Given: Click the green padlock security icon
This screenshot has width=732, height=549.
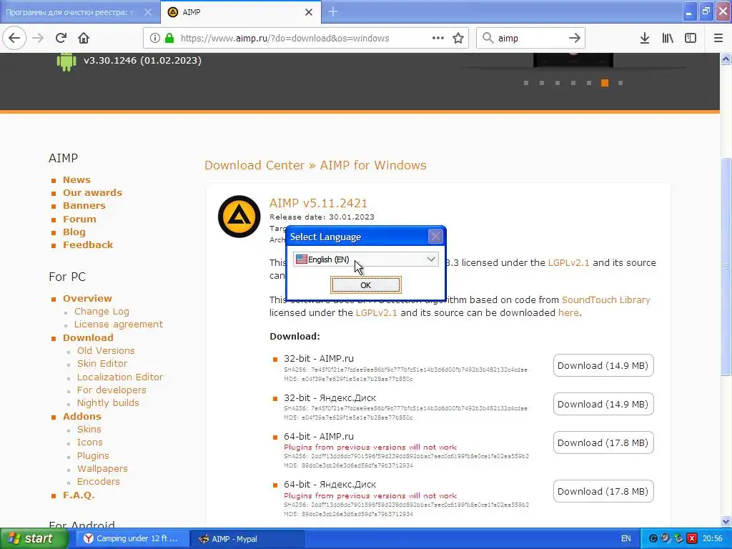Looking at the screenshot, I should coord(169,38).
